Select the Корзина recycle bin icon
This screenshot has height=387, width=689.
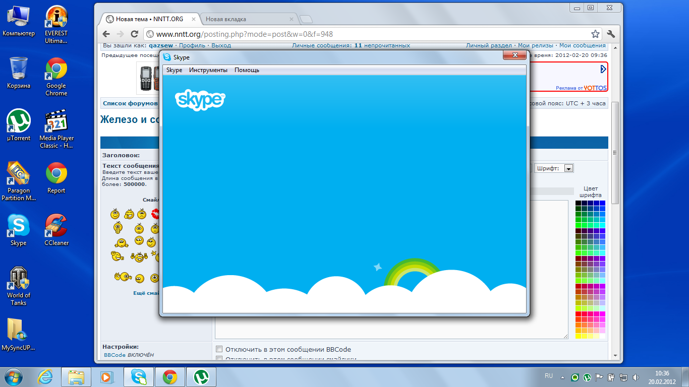point(19,73)
